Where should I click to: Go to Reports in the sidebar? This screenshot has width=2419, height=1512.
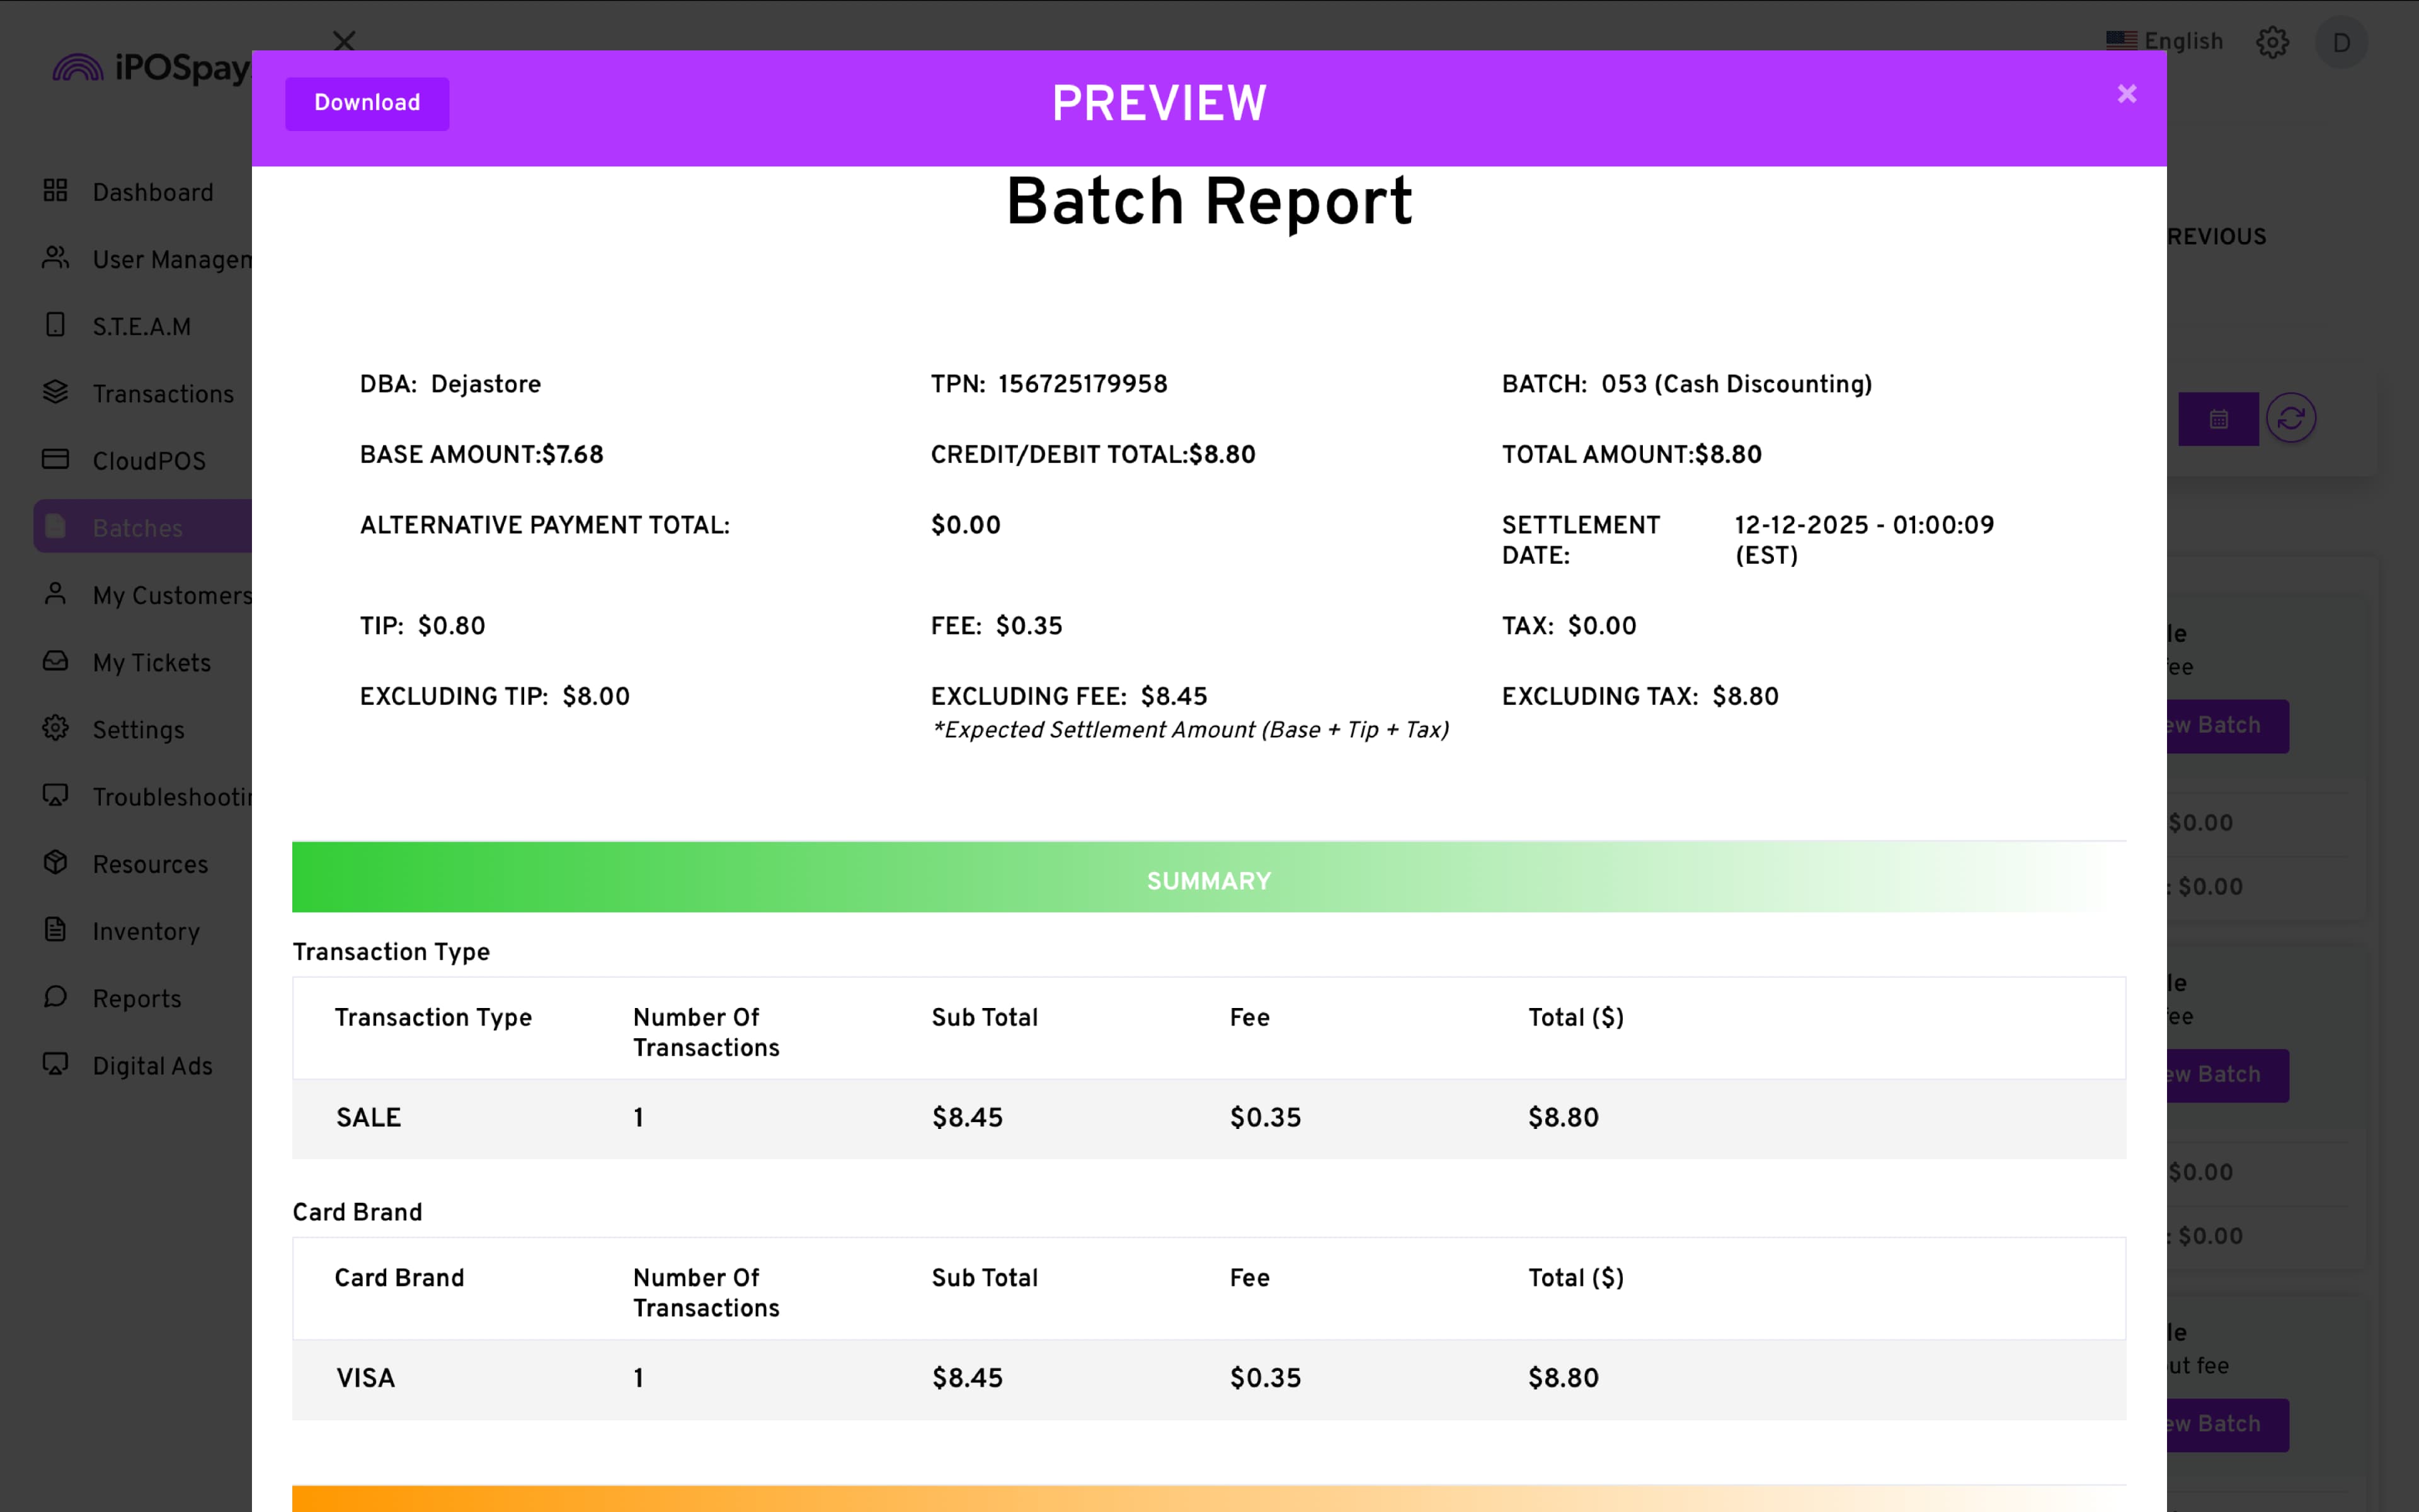[137, 998]
